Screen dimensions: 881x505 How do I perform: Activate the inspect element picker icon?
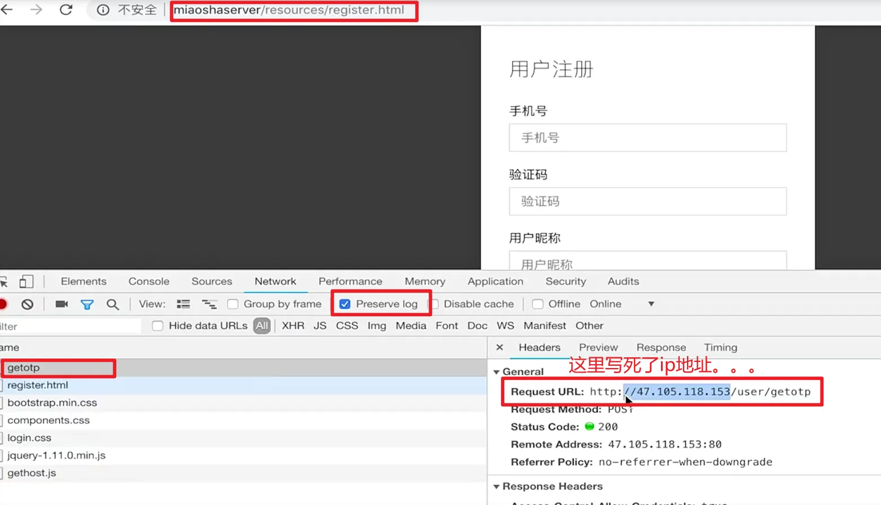tap(3, 282)
